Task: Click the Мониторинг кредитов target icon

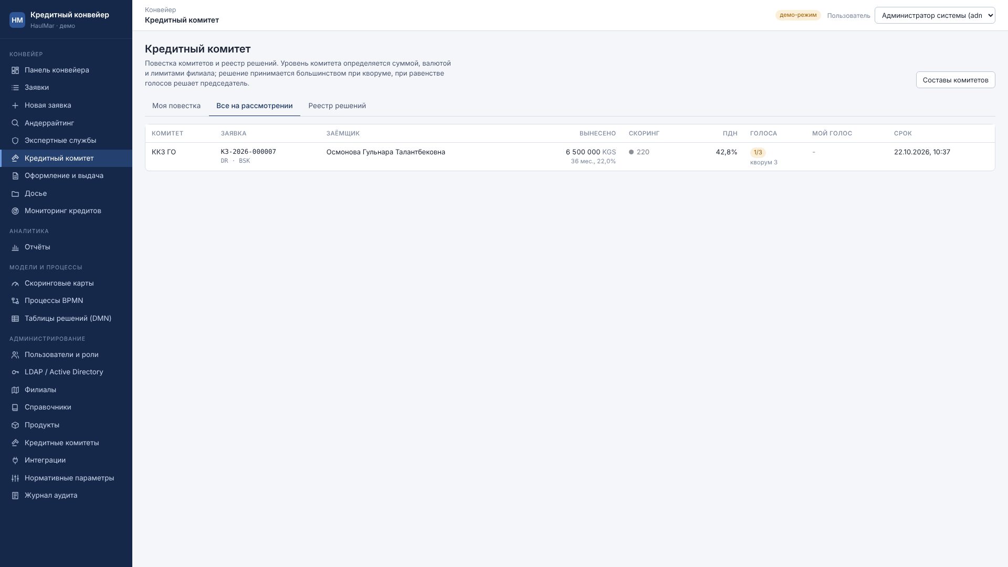Action: [x=15, y=211]
